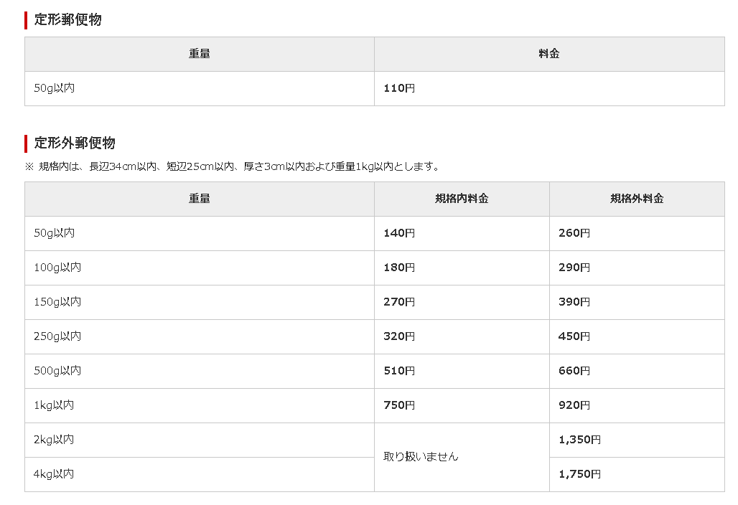
Task: Click the 320円 price cell
Action: pyautogui.click(x=462, y=336)
